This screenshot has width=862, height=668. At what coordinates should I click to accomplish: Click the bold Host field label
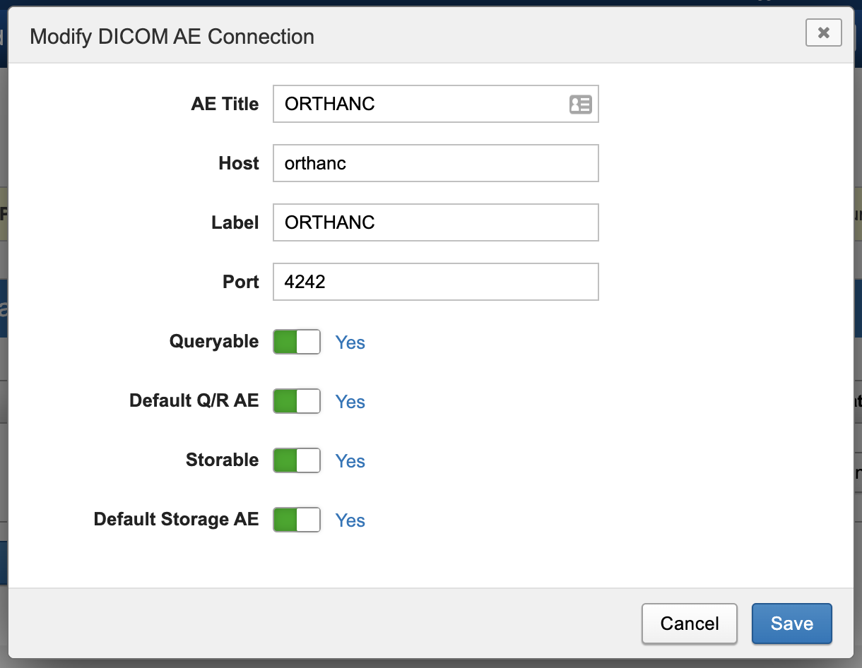pyautogui.click(x=239, y=163)
